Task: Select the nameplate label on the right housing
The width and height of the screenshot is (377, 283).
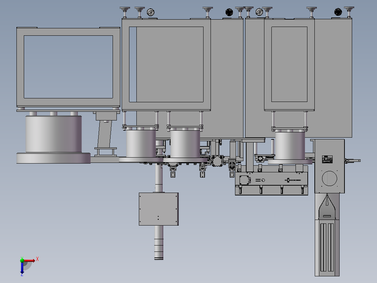Action: click(327, 159)
